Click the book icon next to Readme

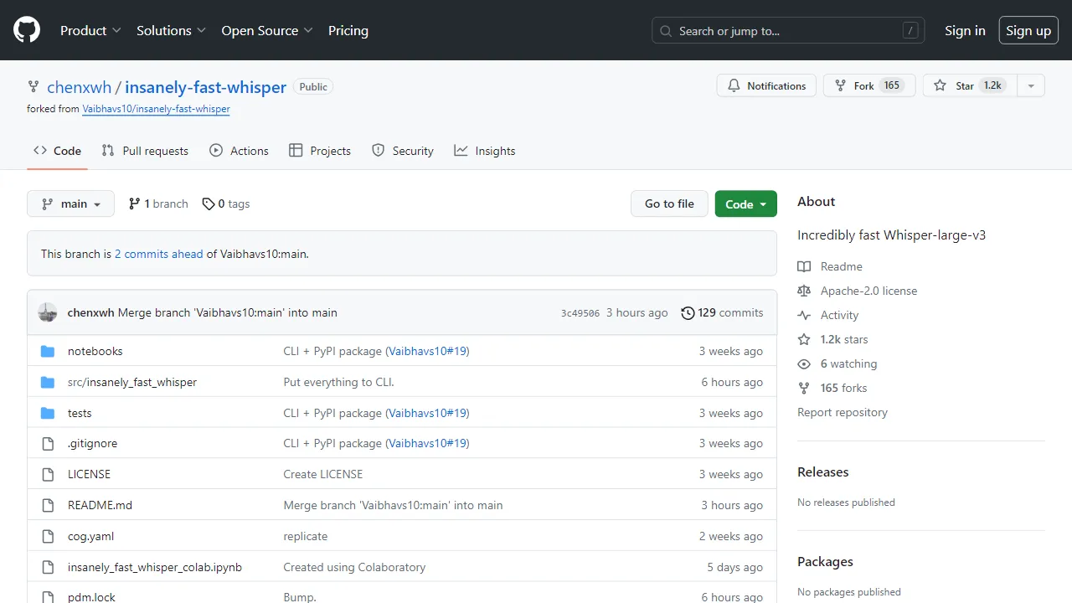pyautogui.click(x=804, y=266)
